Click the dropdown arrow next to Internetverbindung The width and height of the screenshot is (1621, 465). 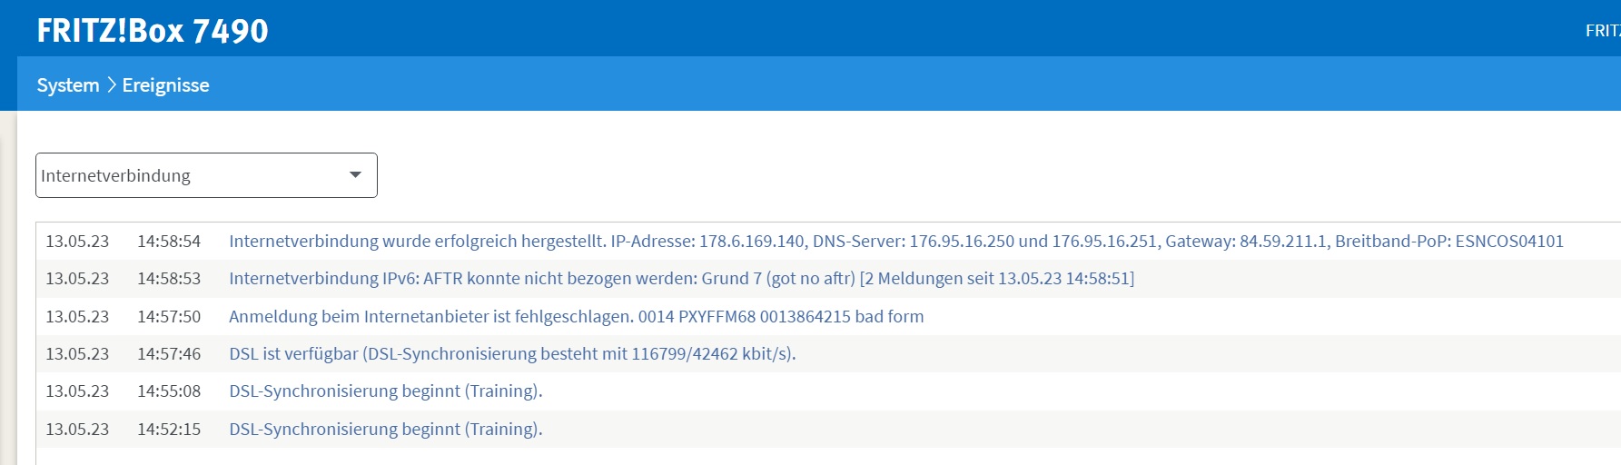(x=355, y=175)
